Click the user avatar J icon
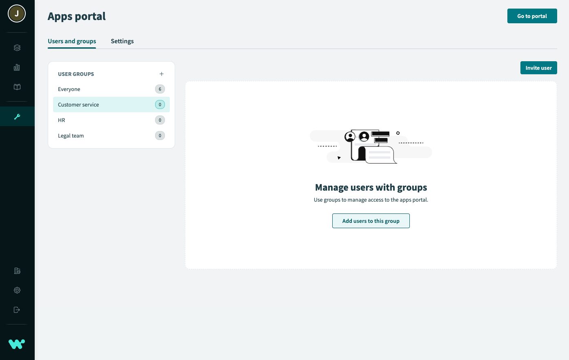 [x=17, y=14]
